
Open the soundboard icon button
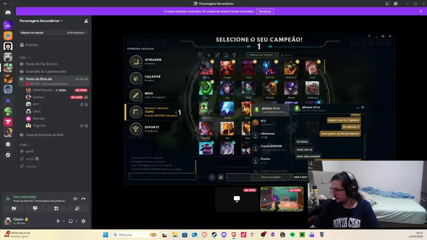point(77,208)
